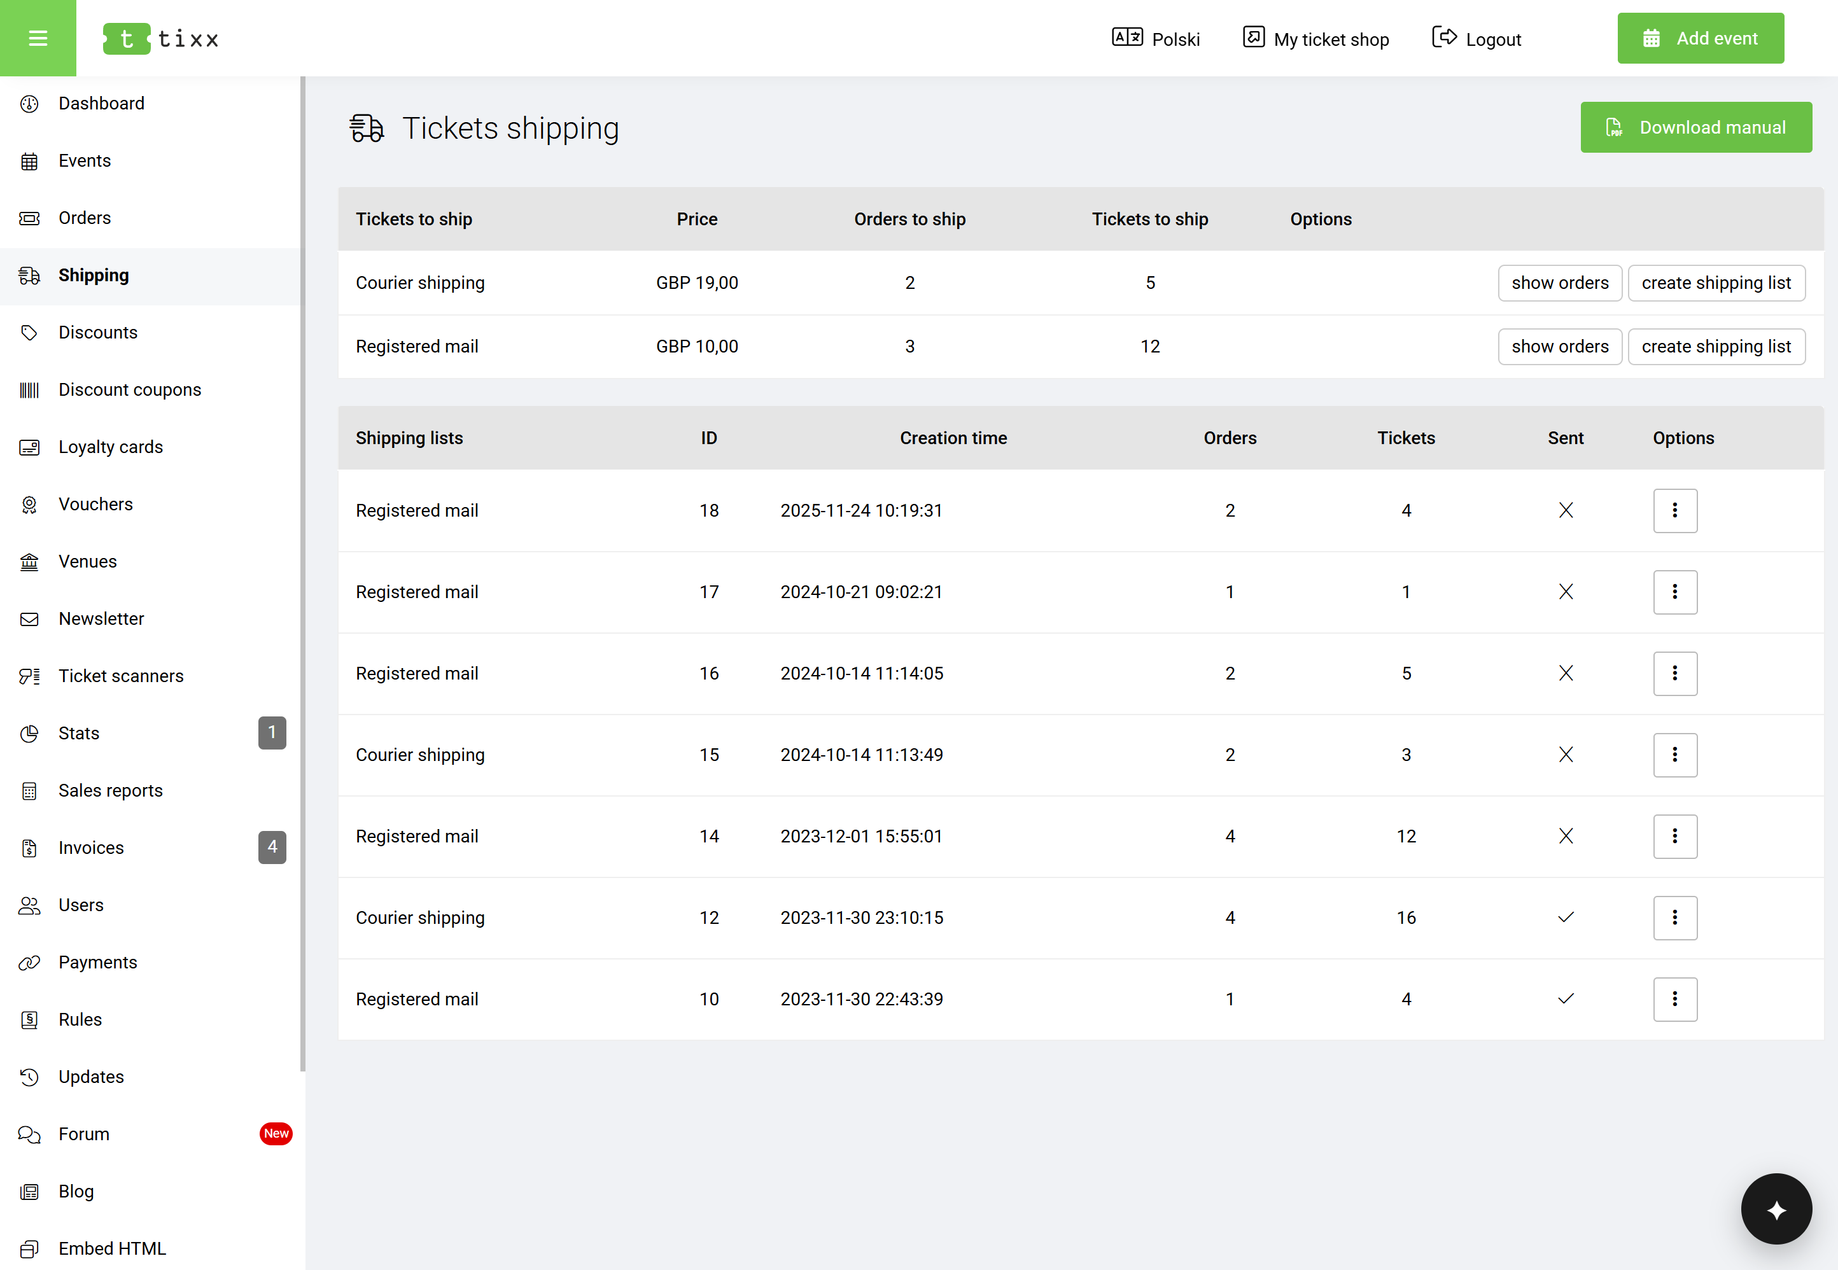
Task: Click the Forum chat icon
Action: pos(29,1134)
